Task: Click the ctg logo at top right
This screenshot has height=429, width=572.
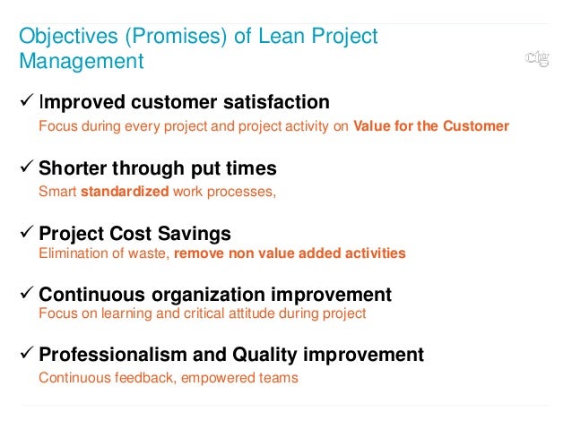Action: click(x=537, y=59)
